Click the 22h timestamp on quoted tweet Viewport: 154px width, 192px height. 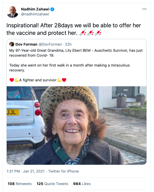(x=68, y=44)
